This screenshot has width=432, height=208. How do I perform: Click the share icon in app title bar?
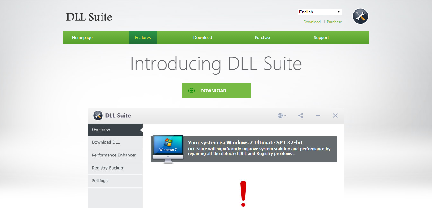(301, 116)
